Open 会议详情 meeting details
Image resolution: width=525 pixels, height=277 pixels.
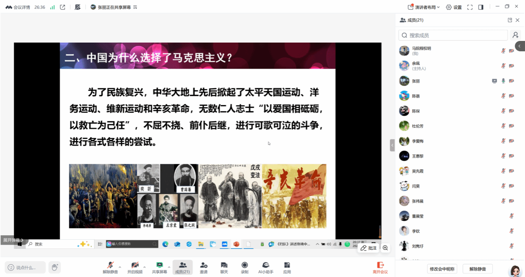point(18,7)
